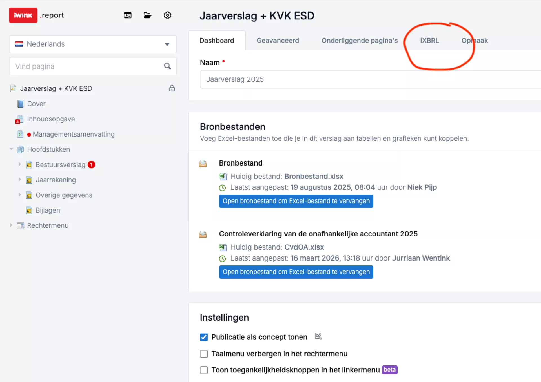Expand the Rechtermenu tree node
This screenshot has width=541, height=382.
[11, 225]
